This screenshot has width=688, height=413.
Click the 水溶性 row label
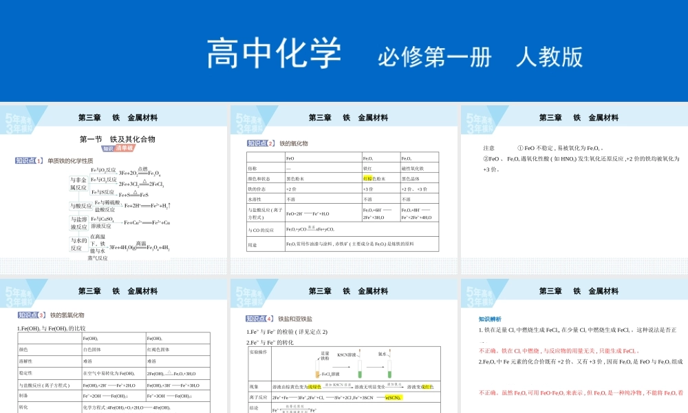click(x=255, y=199)
